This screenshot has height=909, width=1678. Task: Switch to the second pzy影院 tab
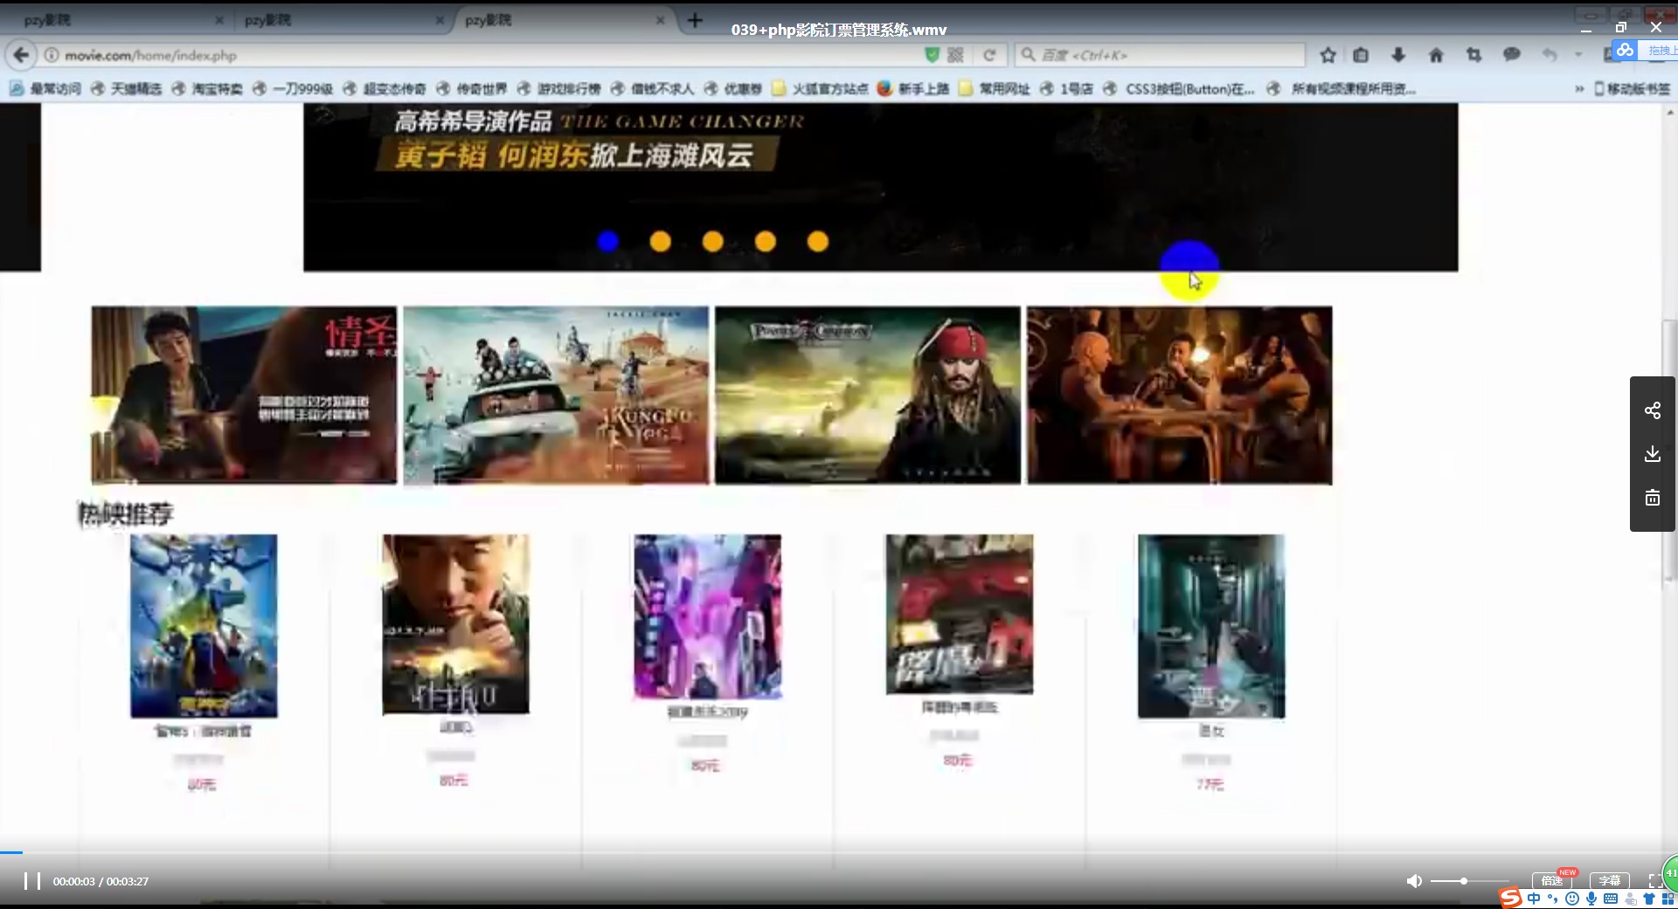(x=339, y=20)
